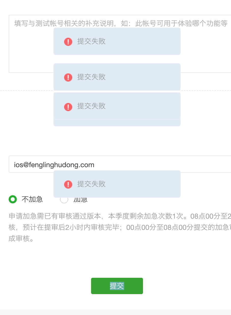Click the 提交失败 text in the third toast
The width and height of the screenshot is (231, 315).
click(91, 106)
